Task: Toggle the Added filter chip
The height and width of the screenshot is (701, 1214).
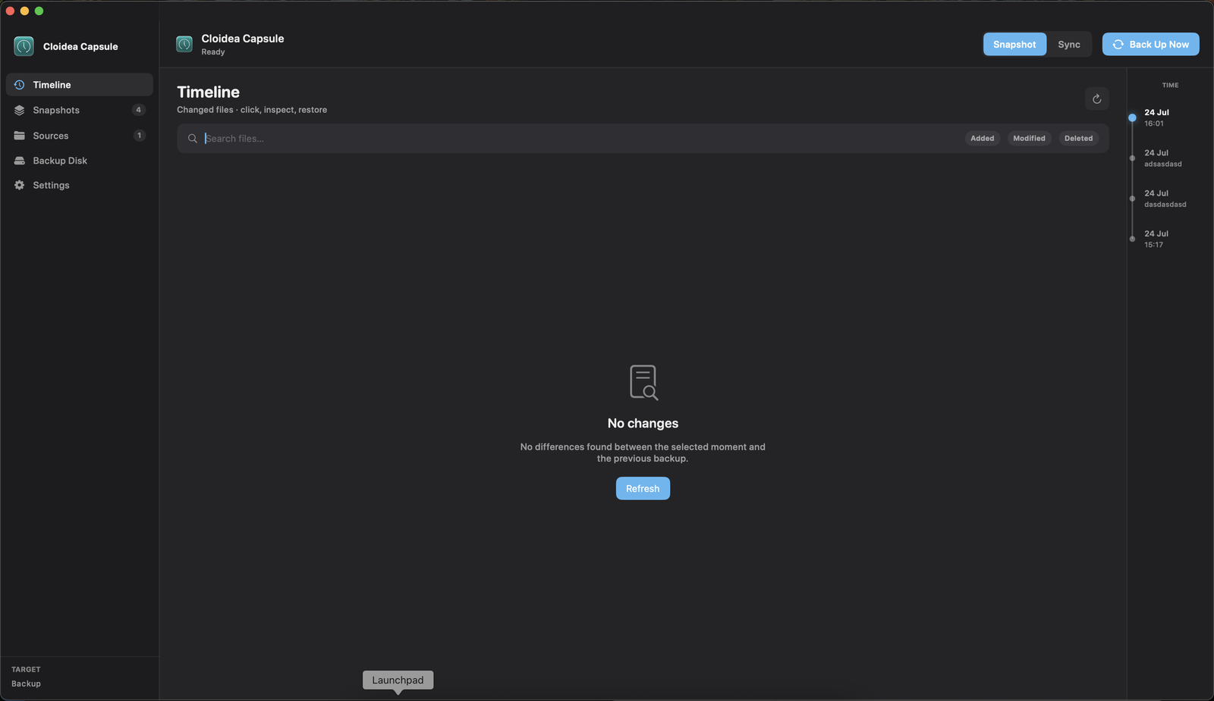Action: [x=983, y=139]
